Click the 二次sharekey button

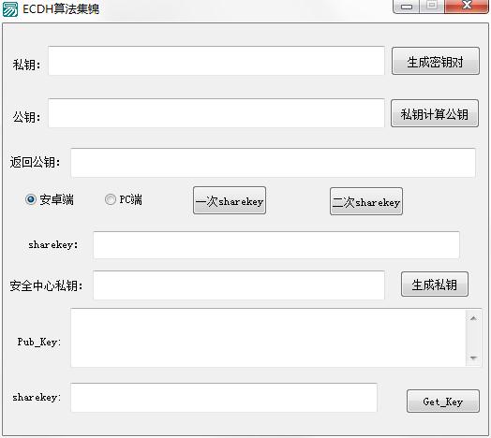click(x=366, y=201)
